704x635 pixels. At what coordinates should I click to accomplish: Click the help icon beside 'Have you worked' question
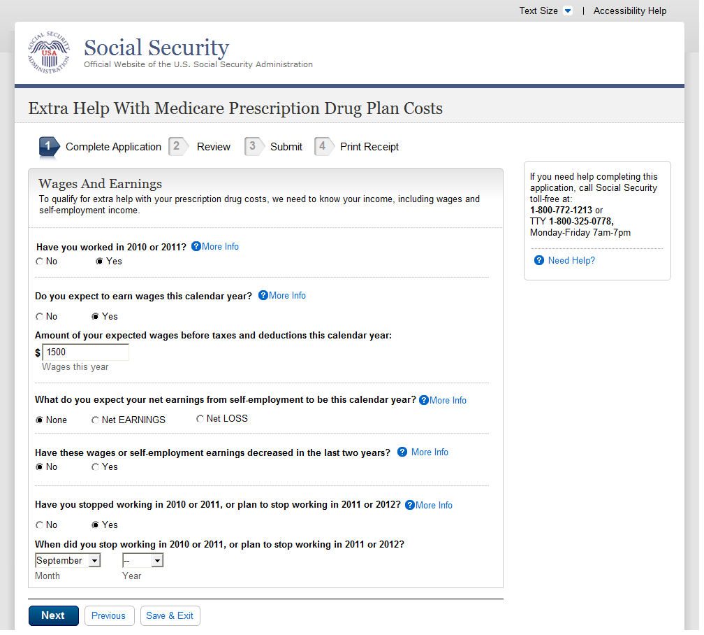(x=196, y=247)
